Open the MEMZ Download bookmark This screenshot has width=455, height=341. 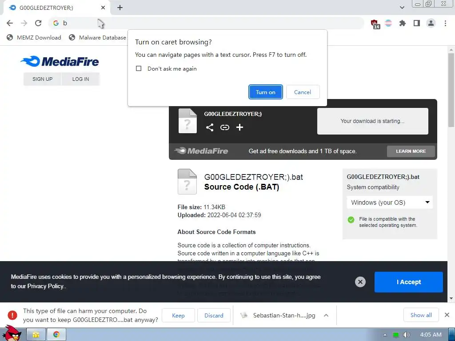[x=34, y=37]
